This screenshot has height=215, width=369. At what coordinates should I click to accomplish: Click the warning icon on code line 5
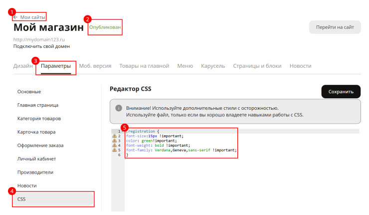(114, 150)
